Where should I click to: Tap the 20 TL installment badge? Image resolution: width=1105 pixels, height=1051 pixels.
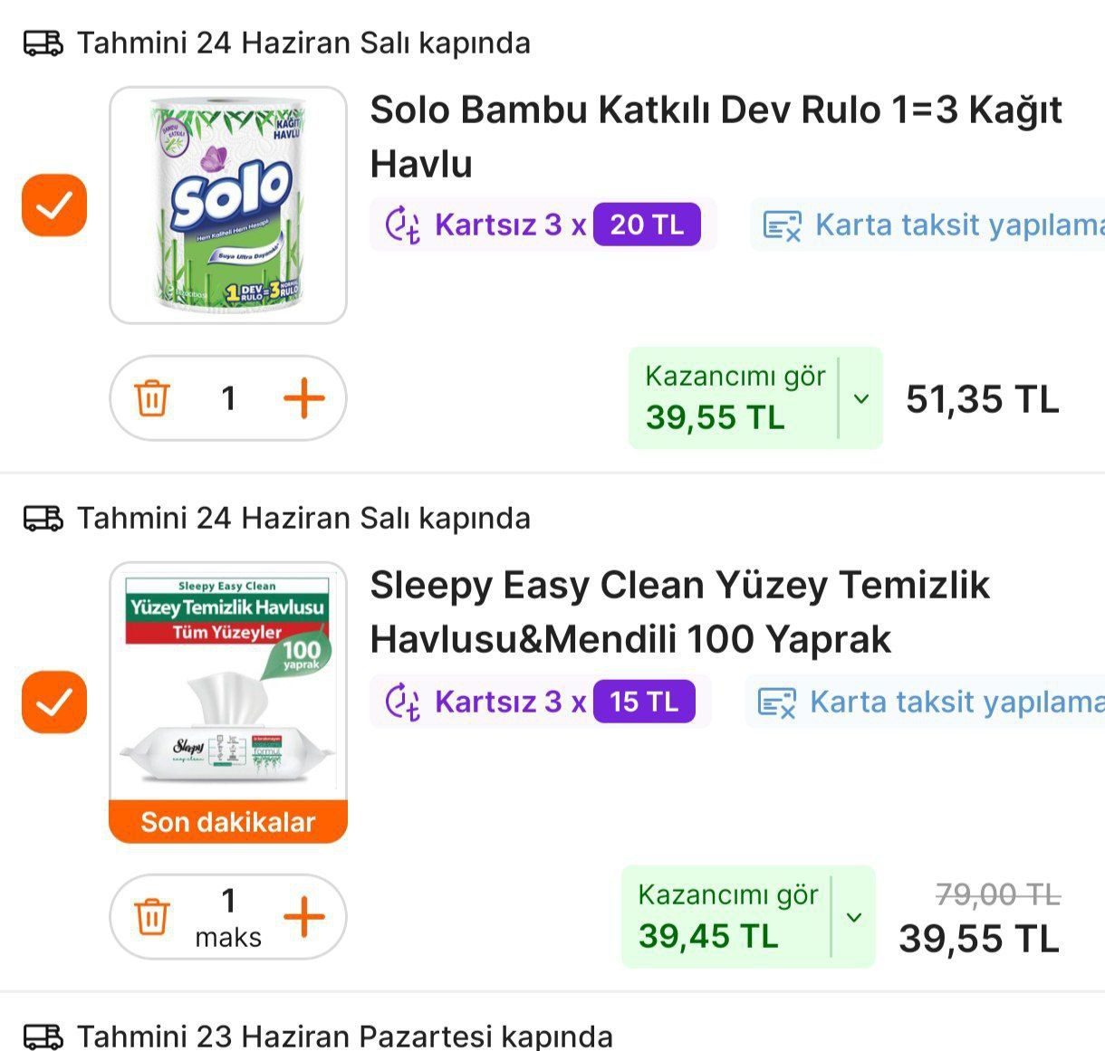[647, 225]
